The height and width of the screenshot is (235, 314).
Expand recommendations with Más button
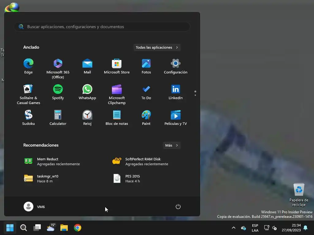pos(172,145)
